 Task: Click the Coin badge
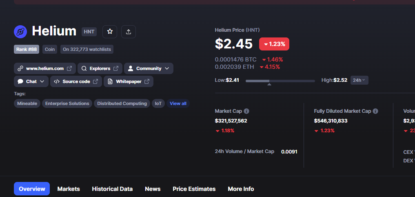(50, 49)
